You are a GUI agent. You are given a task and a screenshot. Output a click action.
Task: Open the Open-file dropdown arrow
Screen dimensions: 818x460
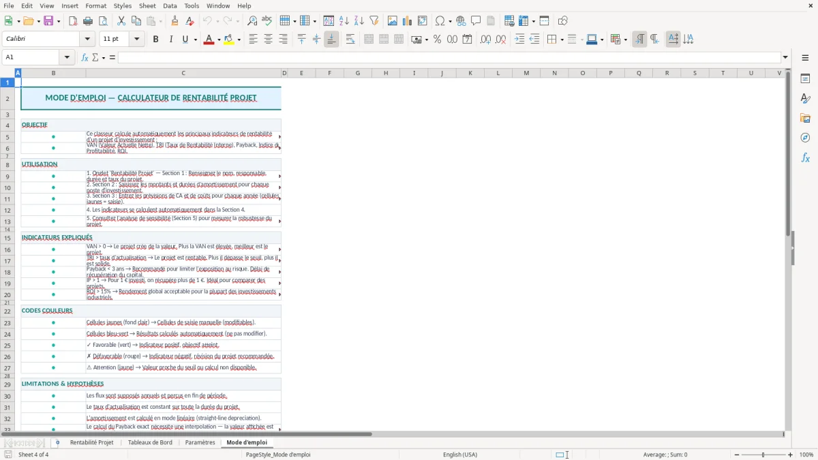[x=38, y=21]
